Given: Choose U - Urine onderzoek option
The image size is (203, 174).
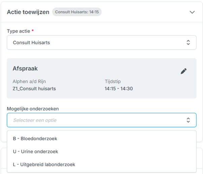Looking at the screenshot, I should (35, 152).
